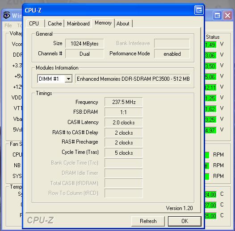The image size is (235, 231).
Task: Close the background monitoring window
Action: (x=227, y=15)
